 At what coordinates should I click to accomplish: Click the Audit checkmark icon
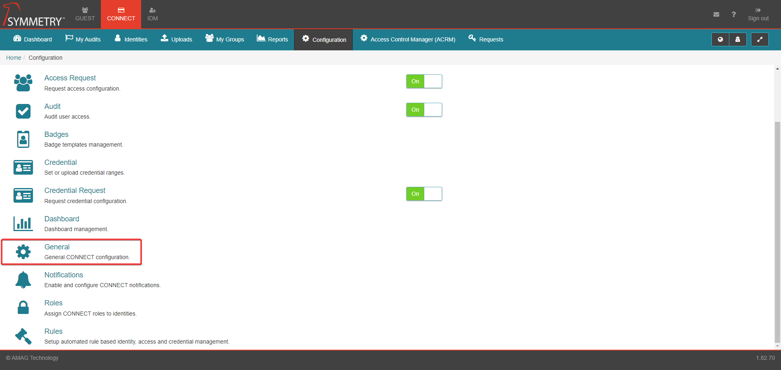coord(23,111)
